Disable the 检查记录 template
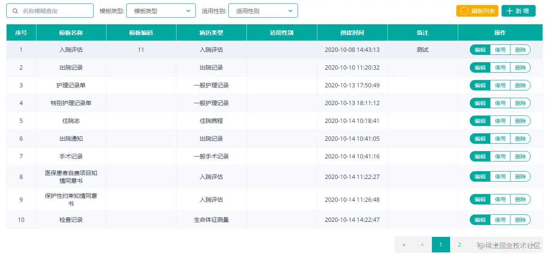548x257 pixels. (x=500, y=220)
